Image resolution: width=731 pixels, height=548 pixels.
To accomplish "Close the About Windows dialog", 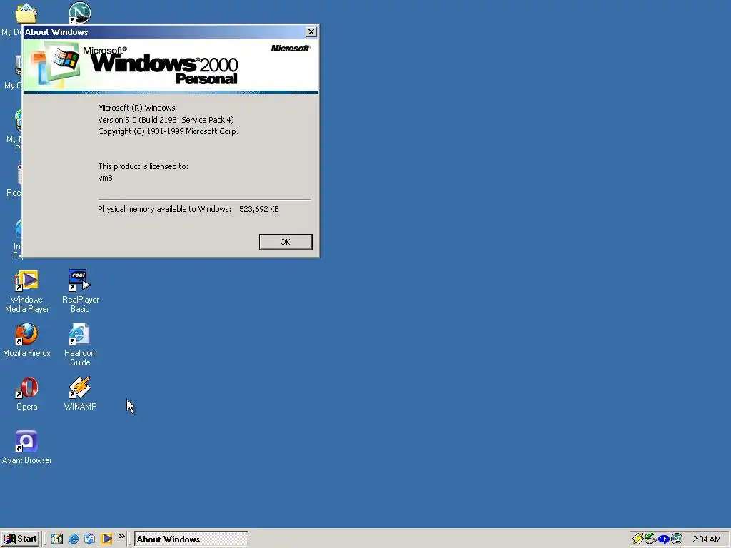I will (x=311, y=31).
